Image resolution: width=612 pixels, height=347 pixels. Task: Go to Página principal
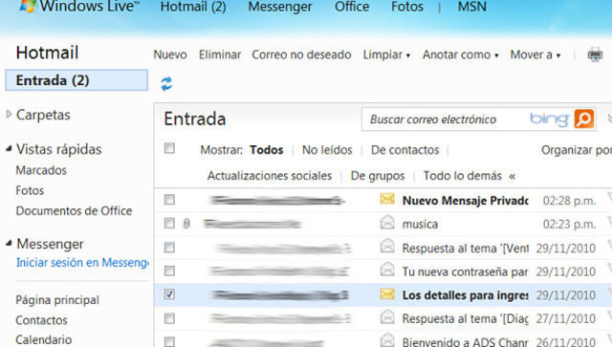click(x=57, y=300)
